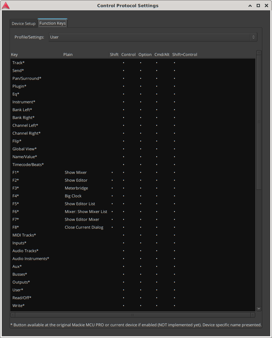Click F6 Mixer: Show Mixer List cell
The width and height of the screenshot is (272, 338).
point(86,212)
